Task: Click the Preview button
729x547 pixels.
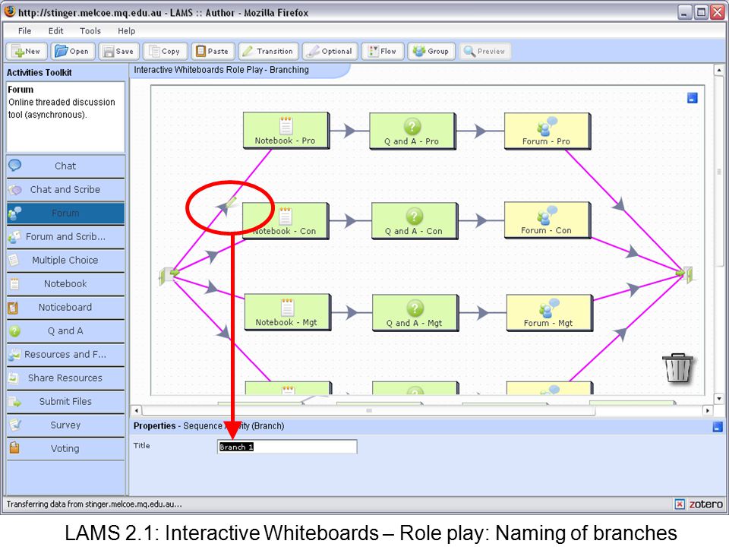Action: pyautogui.click(x=485, y=51)
